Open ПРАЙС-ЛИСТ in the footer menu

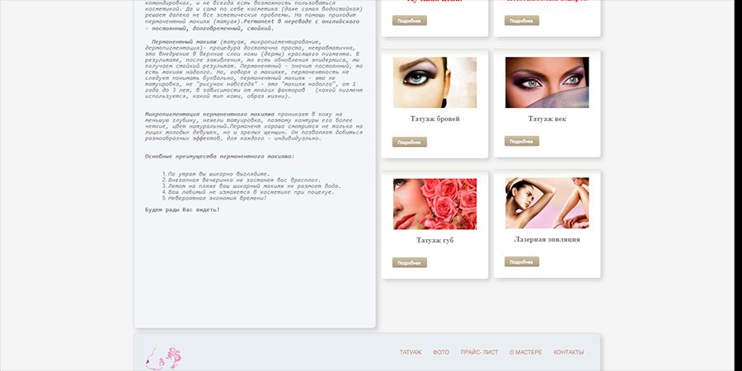pyautogui.click(x=479, y=352)
